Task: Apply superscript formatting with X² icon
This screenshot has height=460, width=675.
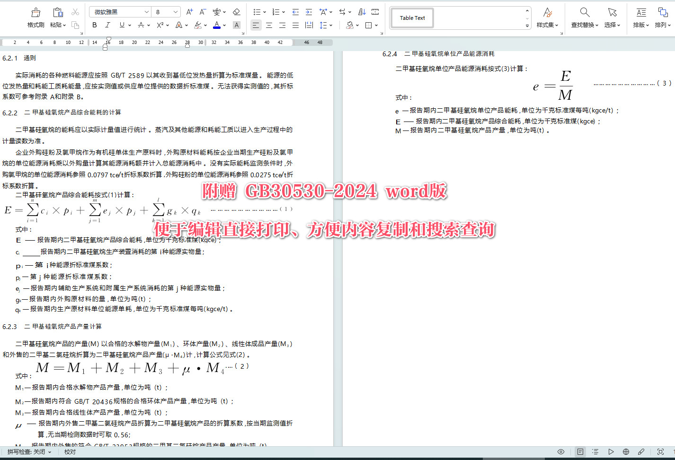Action: (160, 25)
